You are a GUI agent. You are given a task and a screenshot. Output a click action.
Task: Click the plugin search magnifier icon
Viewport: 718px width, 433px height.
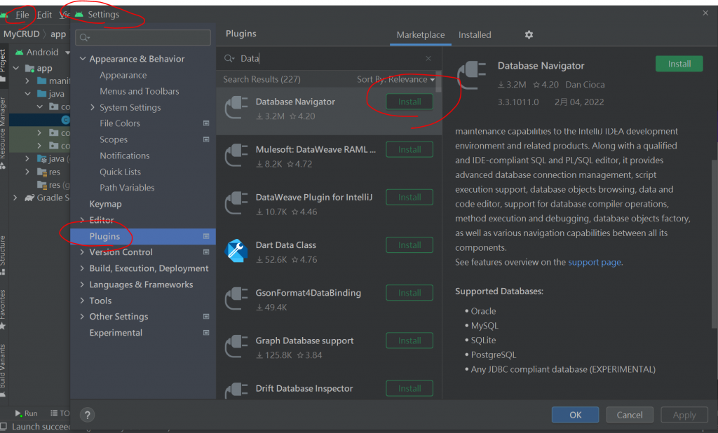coord(229,58)
